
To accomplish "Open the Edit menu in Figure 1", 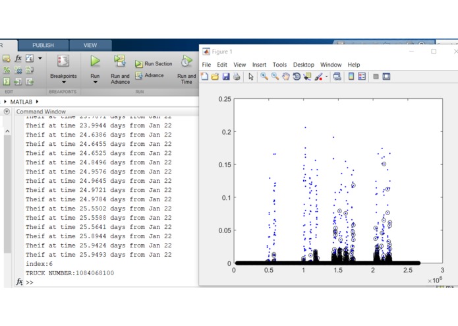I will coord(222,65).
